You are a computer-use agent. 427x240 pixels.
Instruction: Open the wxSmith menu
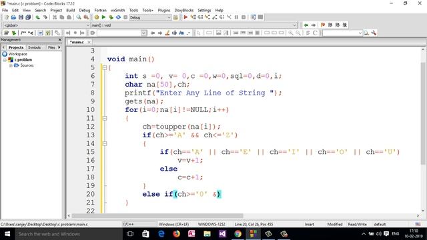(x=117, y=10)
